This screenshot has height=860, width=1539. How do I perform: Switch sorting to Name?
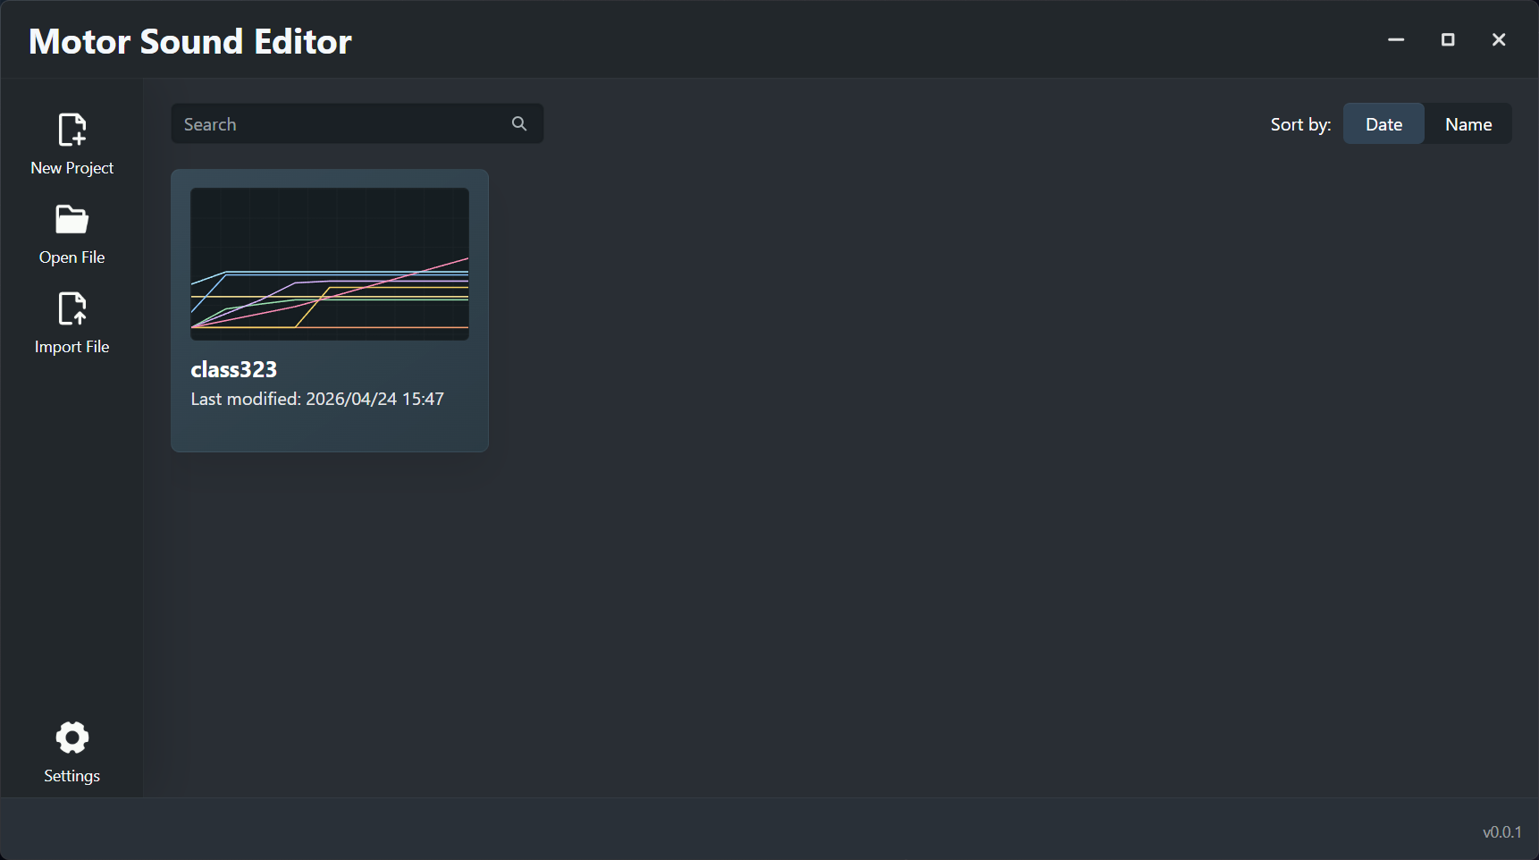(1468, 123)
